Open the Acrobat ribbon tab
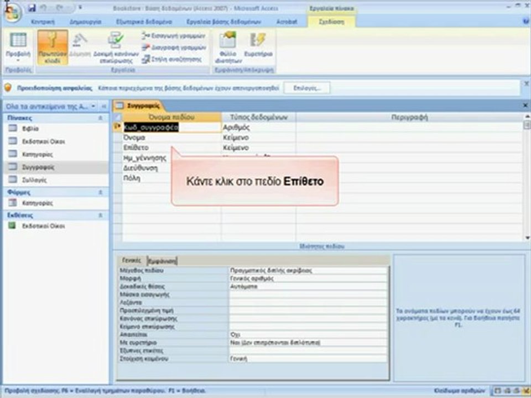 coord(287,22)
